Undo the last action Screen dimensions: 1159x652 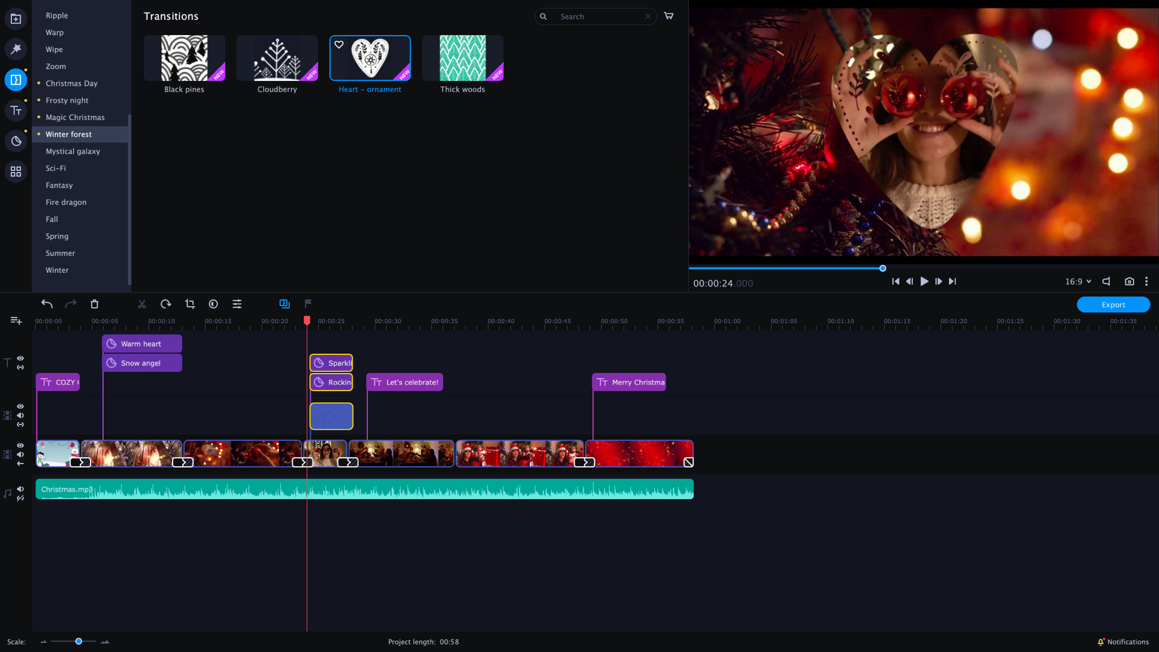coord(46,304)
